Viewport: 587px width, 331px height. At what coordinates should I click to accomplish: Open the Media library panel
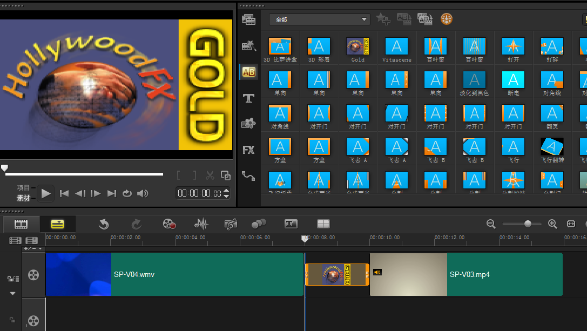click(248, 19)
